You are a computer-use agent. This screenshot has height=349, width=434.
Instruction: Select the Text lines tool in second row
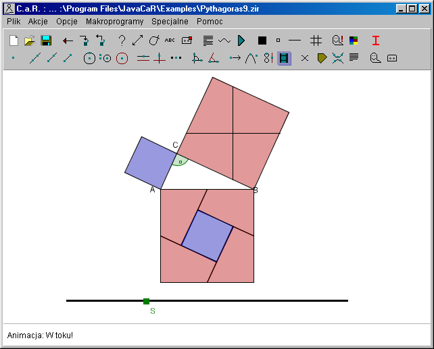354,57
